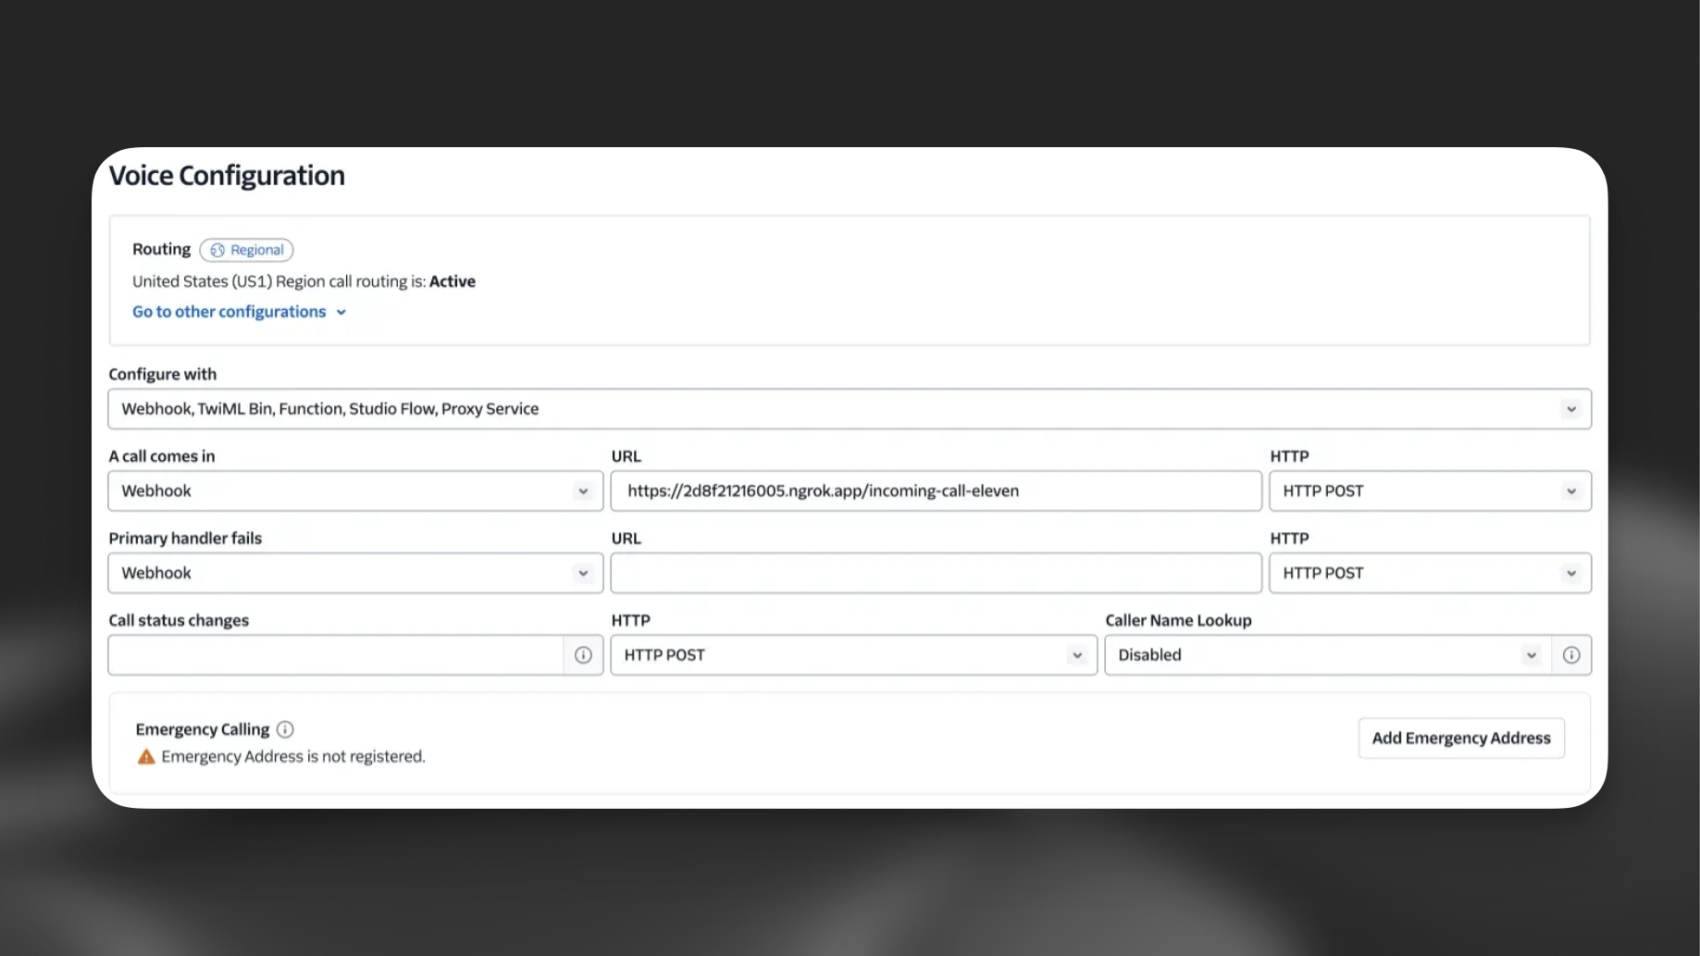The width and height of the screenshot is (1700, 956).
Task: Click the Add Emergency Address button
Action: click(x=1461, y=738)
